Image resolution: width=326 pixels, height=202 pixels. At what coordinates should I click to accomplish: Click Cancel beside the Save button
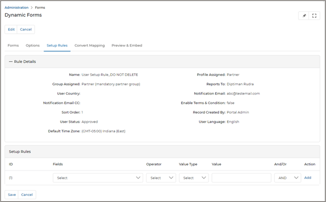tap(27, 194)
